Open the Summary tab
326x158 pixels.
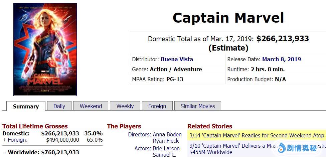[x=26, y=106]
